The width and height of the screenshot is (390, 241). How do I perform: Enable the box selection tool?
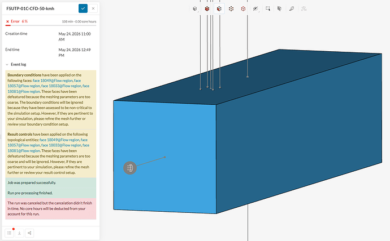pyautogui.click(x=267, y=8)
